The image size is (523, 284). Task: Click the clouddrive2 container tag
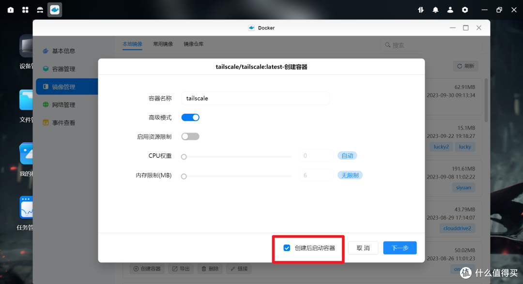point(457,228)
